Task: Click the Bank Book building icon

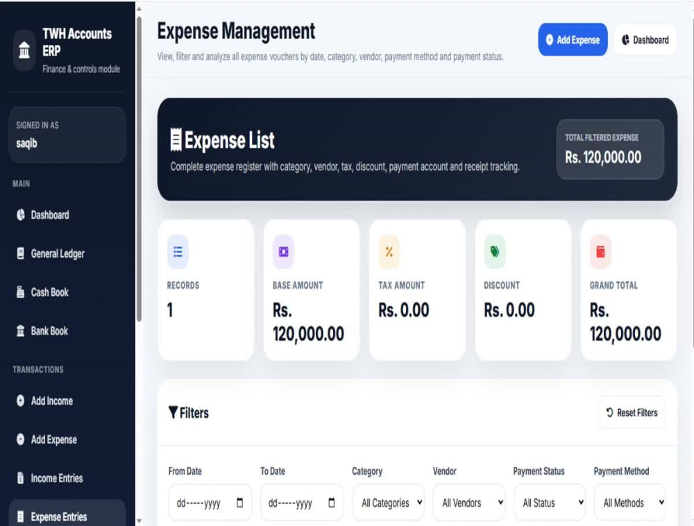Action: tap(20, 330)
